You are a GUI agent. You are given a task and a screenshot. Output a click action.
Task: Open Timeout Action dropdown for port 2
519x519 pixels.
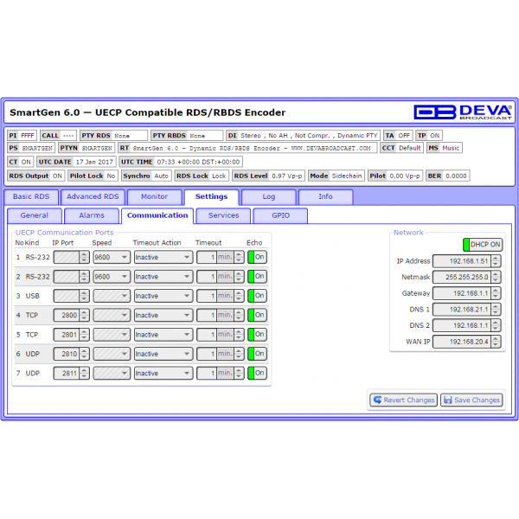click(163, 277)
